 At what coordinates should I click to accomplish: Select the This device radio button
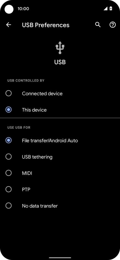[8, 110]
